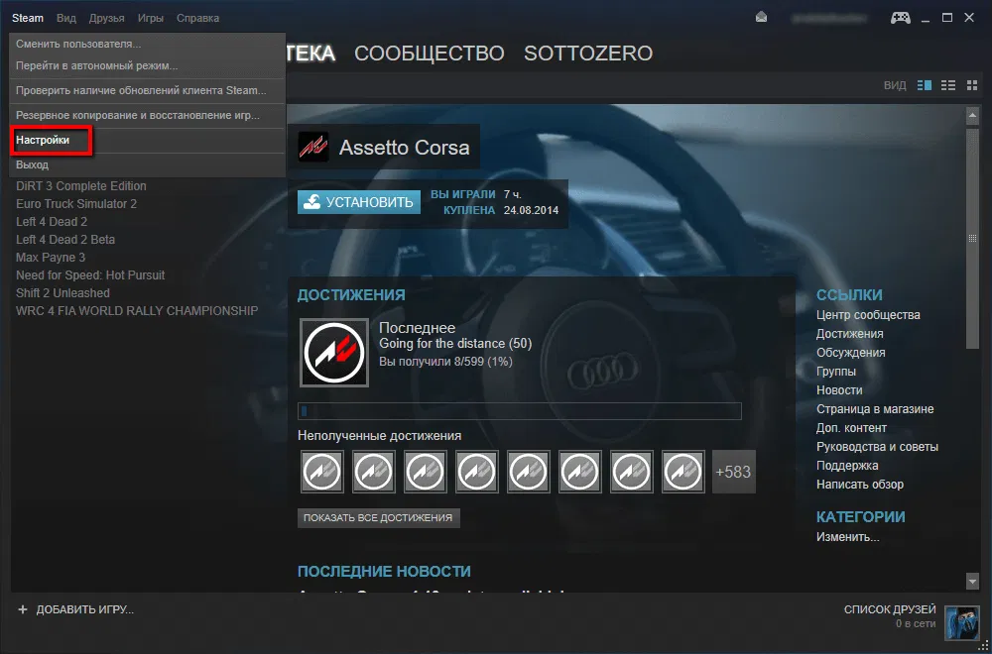Screen dimensions: 992x654
Task: Switch to the СООБЩЕСТВО tab
Action: point(429,54)
